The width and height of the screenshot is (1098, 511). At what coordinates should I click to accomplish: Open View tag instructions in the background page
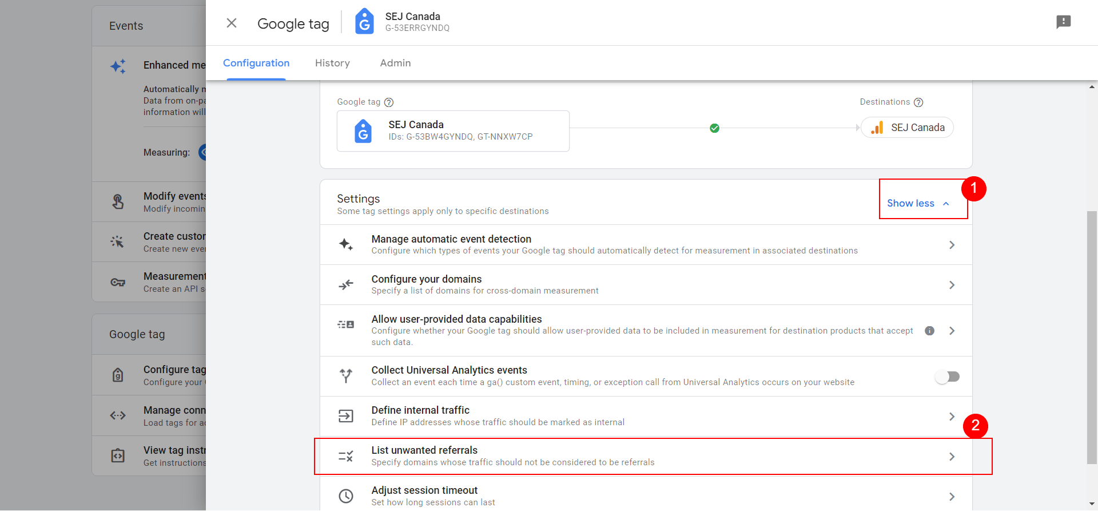[x=149, y=456]
